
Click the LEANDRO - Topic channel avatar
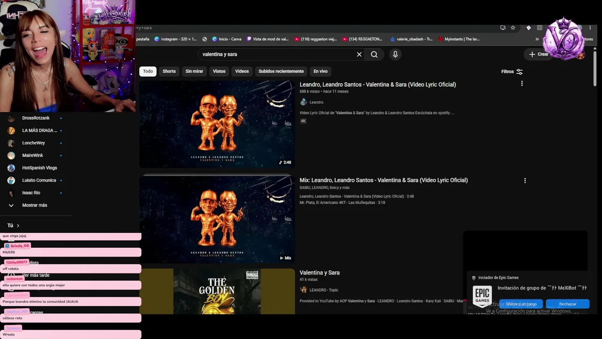[303, 290]
